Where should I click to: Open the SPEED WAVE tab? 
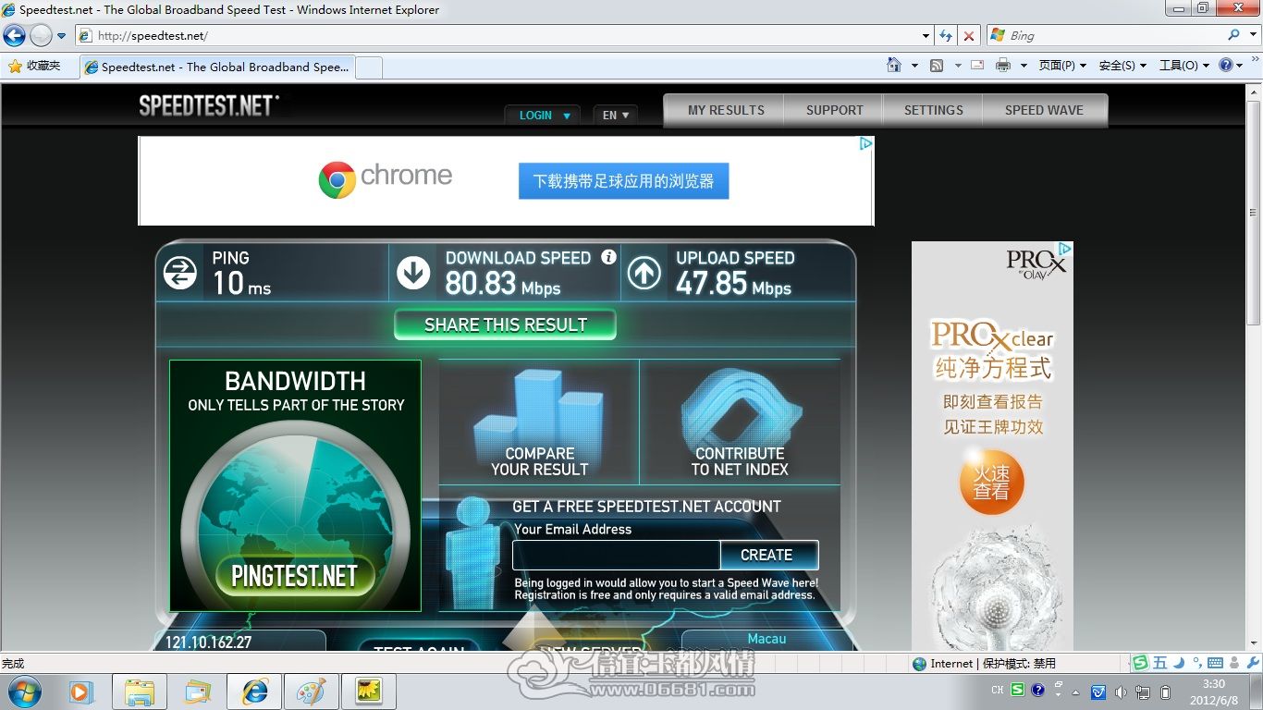click(x=1044, y=110)
